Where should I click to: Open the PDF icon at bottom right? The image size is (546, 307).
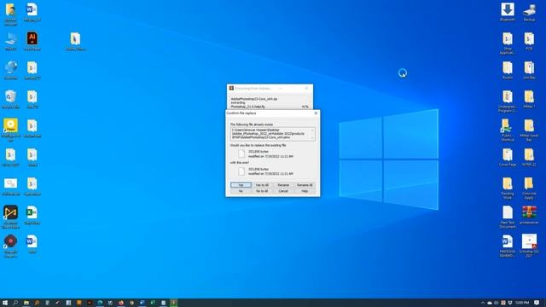(x=529, y=246)
